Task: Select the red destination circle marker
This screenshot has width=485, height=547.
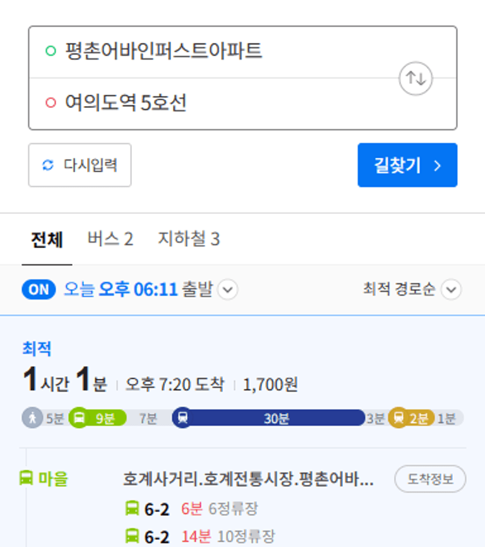Action: click(x=51, y=103)
